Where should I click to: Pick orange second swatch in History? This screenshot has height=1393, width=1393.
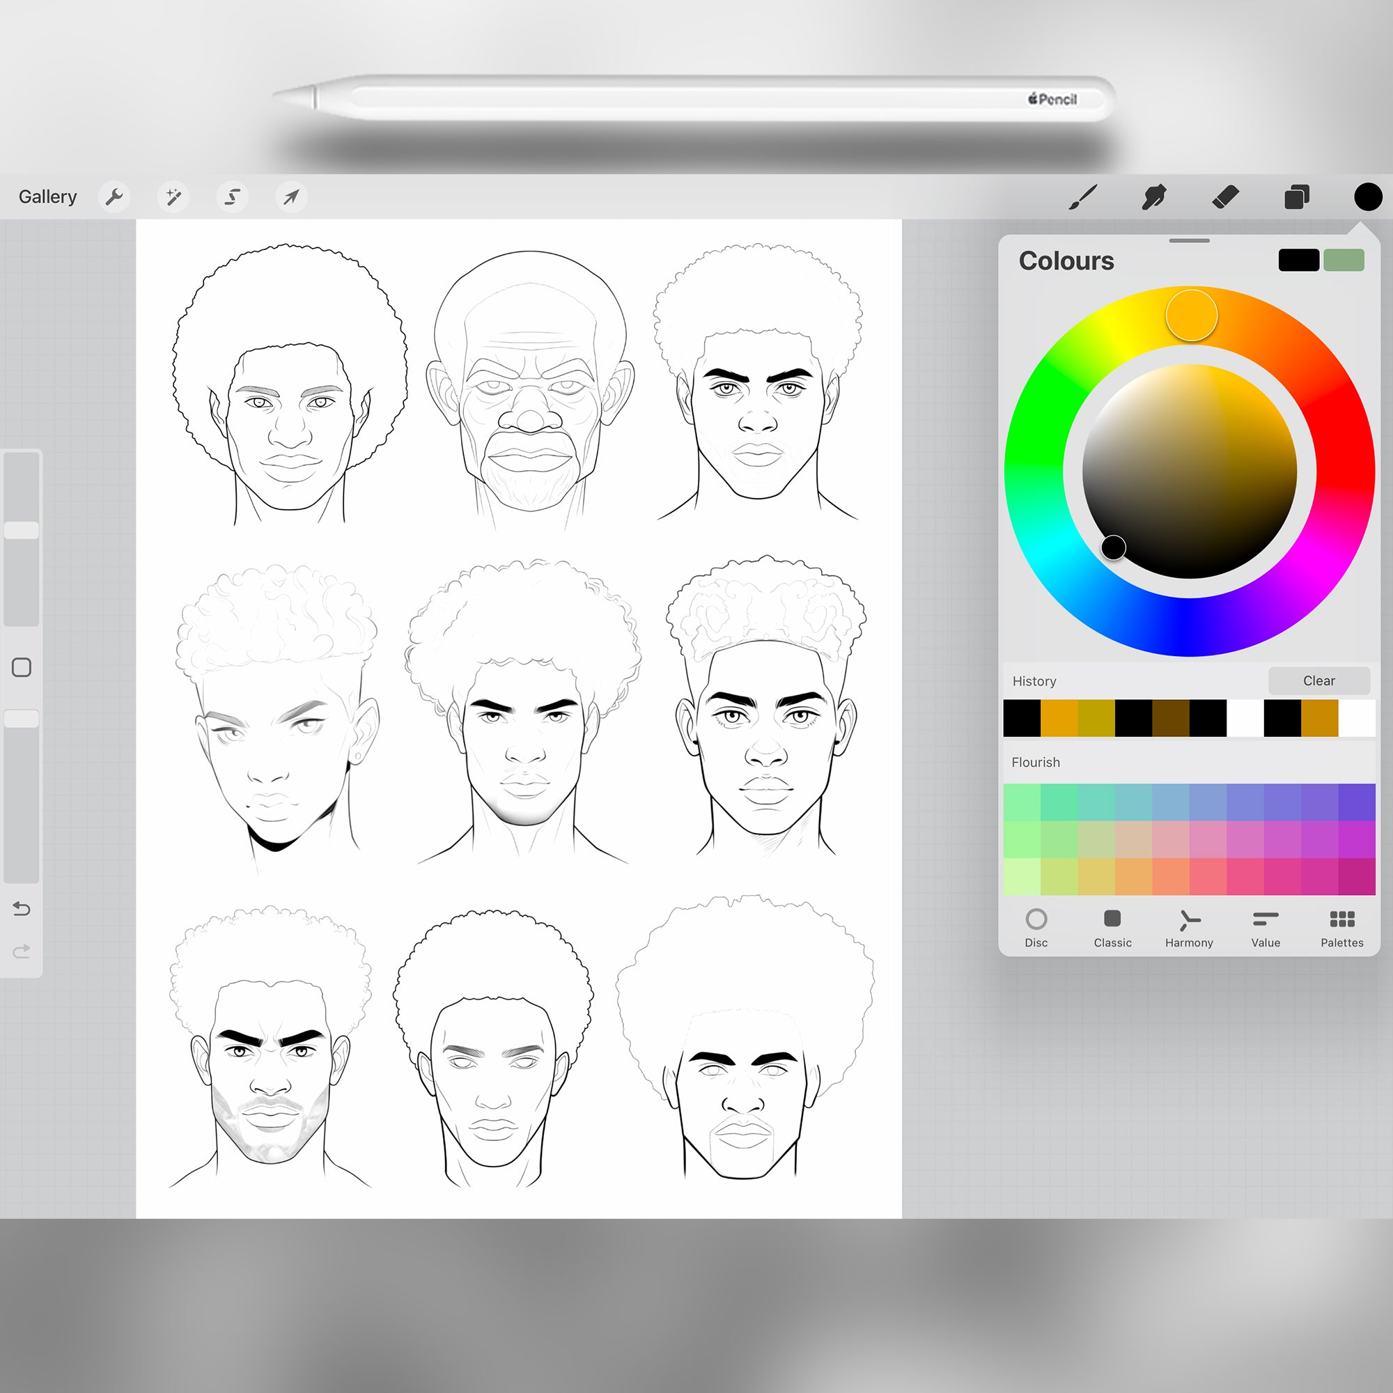pyautogui.click(x=1059, y=717)
